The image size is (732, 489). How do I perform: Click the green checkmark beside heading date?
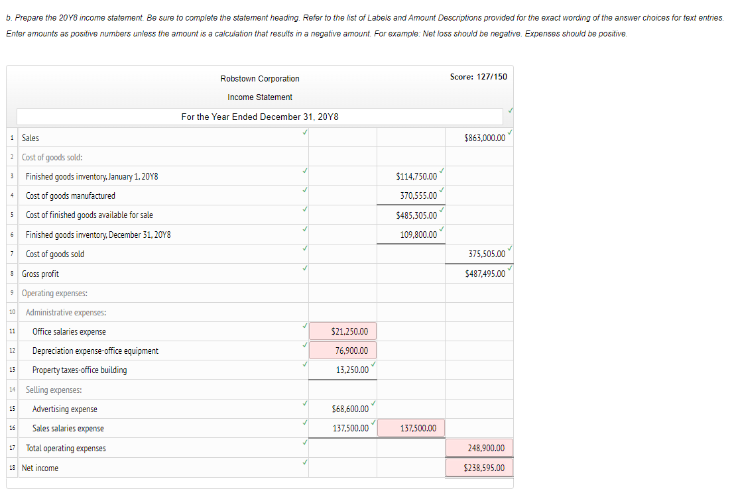511,111
